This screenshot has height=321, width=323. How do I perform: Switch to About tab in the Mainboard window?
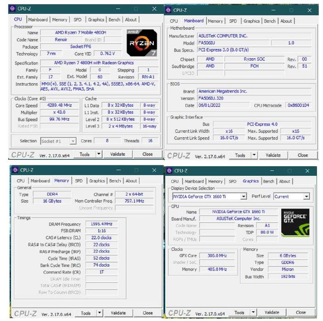pos(286,21)
